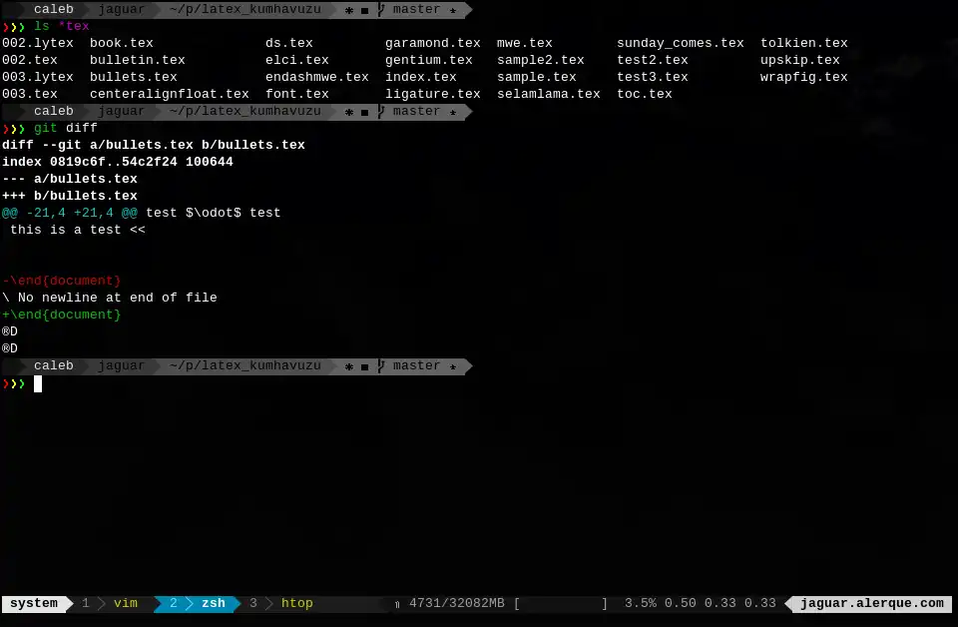The image size is (958, 627).
Task: Select the 'git diff' command text
Action: 66,128
